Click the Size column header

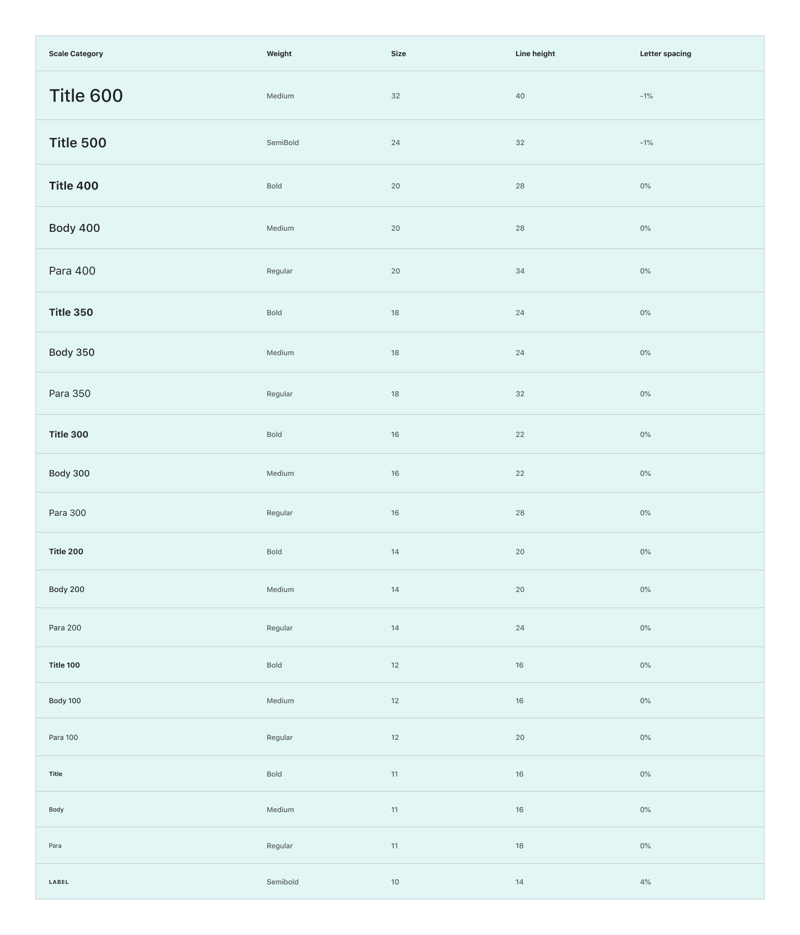tap(398, 54)
